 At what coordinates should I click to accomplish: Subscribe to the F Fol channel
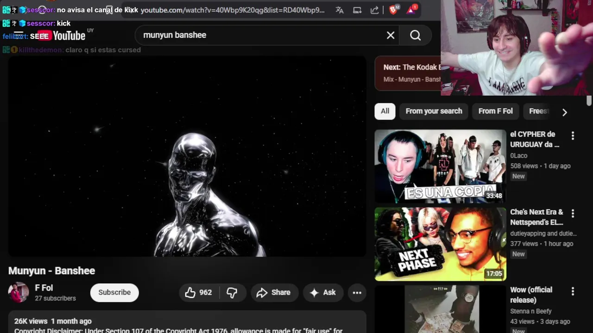coord(114,292)
